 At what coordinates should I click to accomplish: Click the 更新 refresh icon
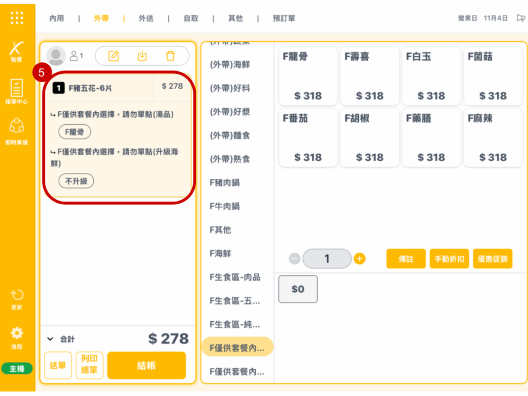pyautogui.click(x=17, y=299)
